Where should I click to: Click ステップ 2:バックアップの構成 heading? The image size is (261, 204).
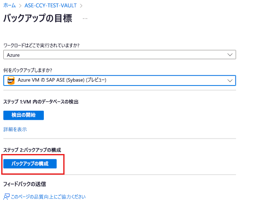coord(32,150)
